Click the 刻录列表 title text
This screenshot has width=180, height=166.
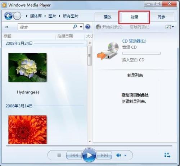(135, 75)
